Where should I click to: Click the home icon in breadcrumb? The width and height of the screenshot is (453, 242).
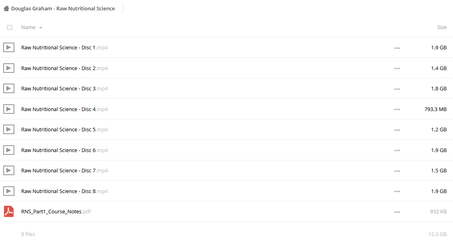[x=6, y=8]
